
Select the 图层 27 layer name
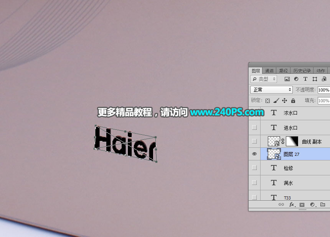291,154
